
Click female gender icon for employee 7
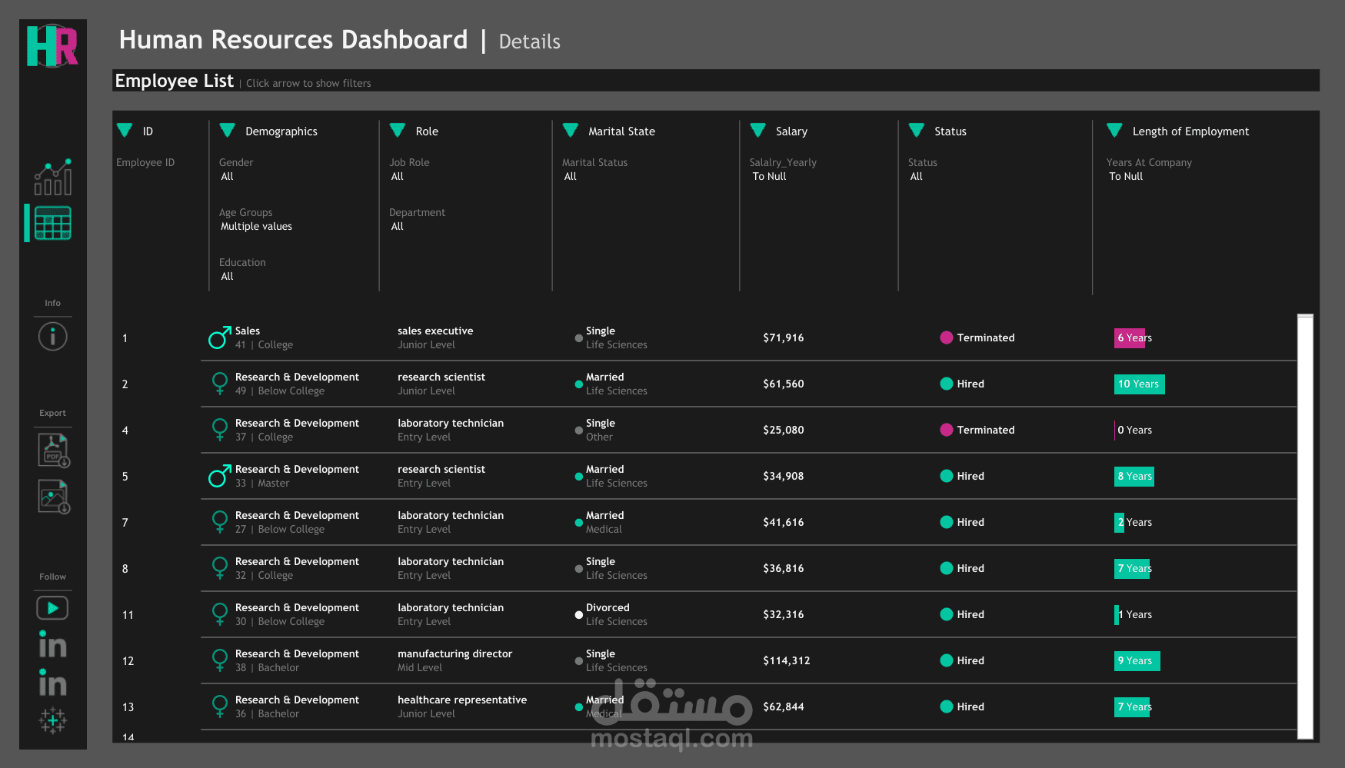tap(219, 522)
